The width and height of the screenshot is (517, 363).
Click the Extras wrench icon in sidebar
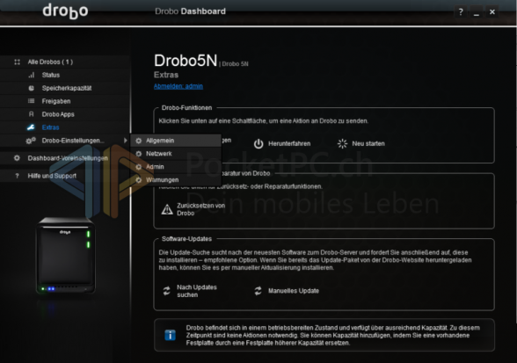tap(31, 127)
